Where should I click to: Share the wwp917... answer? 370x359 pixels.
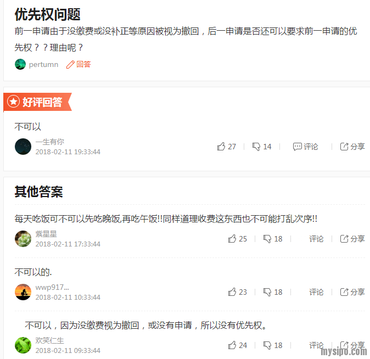[x=352, y=292]
